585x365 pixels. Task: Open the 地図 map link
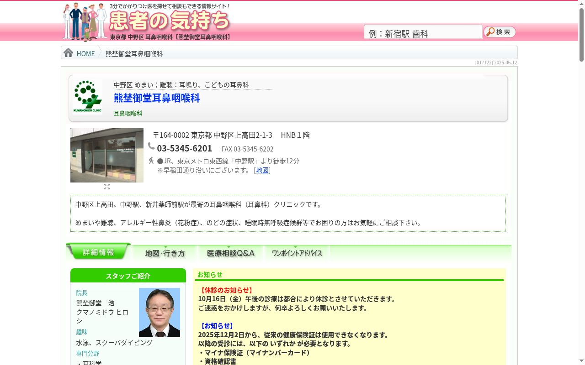pyautogui.click(x=262, y=170)
